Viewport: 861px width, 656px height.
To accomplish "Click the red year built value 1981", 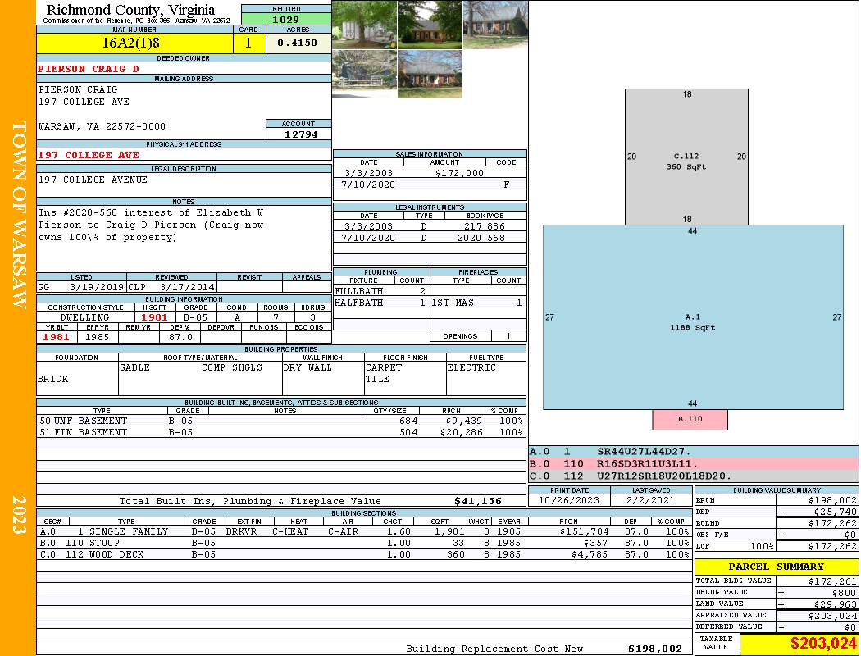I will (x=56, y=337).
